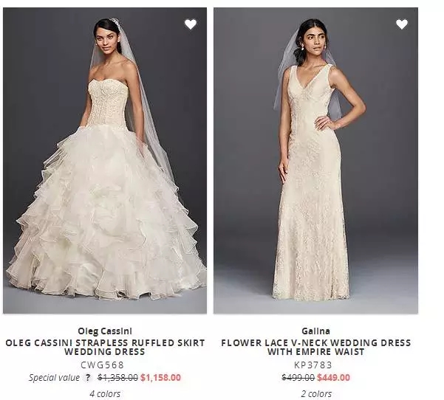This screenshot has width=444, height=400.
Task: Show the 4 colors for the Oleg Cassini dress
Action: point(105,394)
